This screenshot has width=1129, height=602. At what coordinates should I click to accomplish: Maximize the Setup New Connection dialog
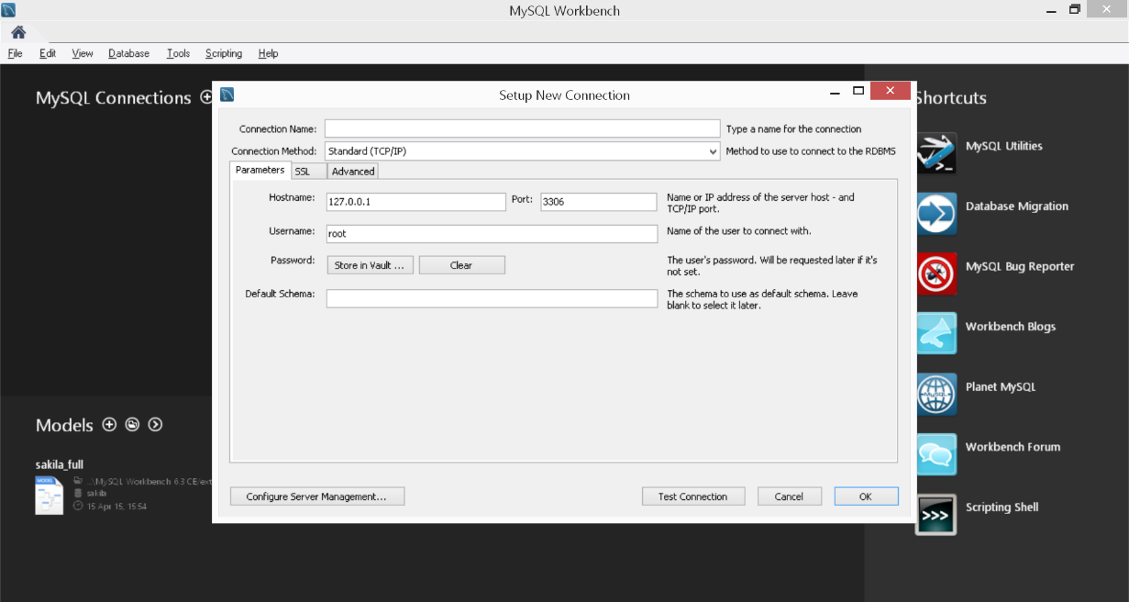[x=858, y=92]
